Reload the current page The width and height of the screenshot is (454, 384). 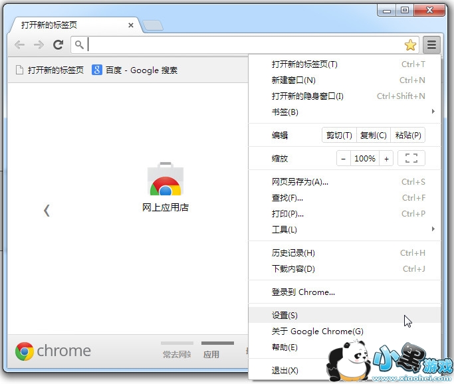(x=58, y=45)
